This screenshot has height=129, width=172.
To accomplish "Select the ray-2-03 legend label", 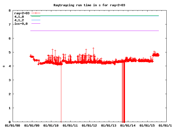I will (x=22, y=13).
